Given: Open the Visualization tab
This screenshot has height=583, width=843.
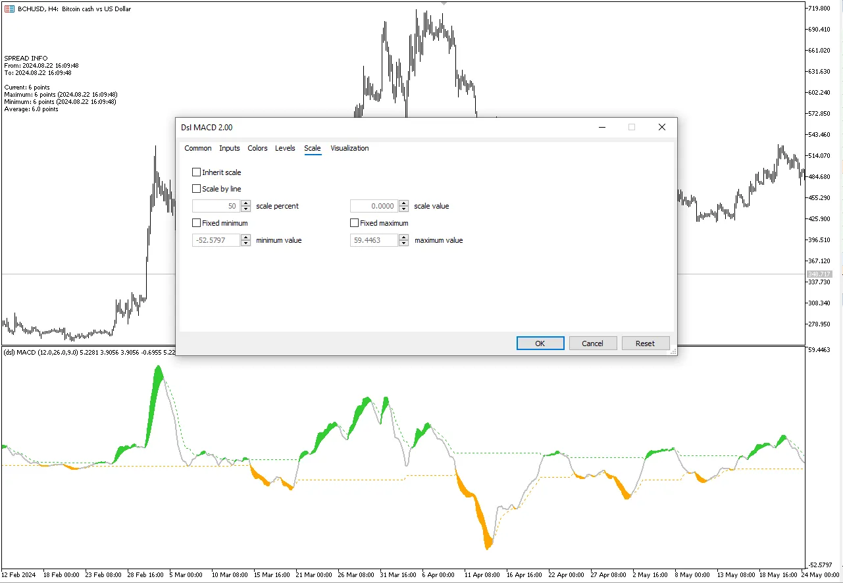Looking at the screenshot, I should [x=349, y=148].
